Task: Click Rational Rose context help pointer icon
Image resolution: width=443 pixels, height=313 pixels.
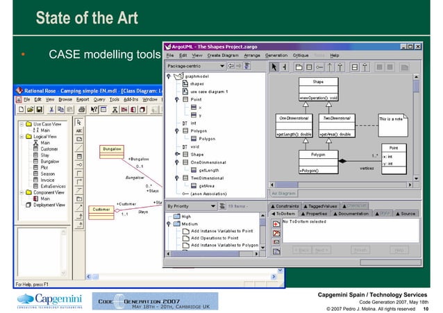Action: point(94,110)
